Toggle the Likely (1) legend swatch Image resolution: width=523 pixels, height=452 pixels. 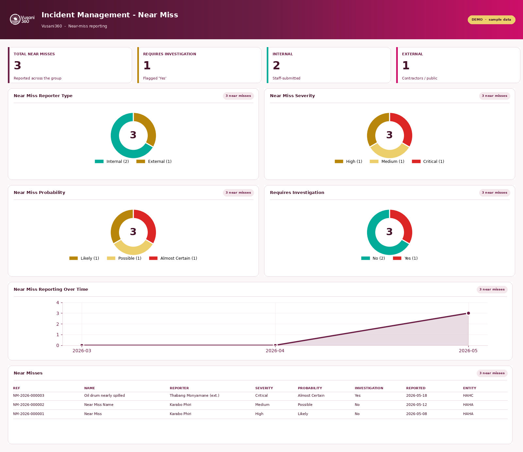coord(74,258)
